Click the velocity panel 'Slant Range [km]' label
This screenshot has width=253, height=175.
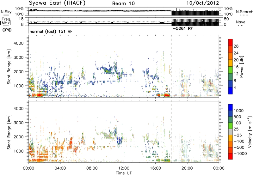9,132
